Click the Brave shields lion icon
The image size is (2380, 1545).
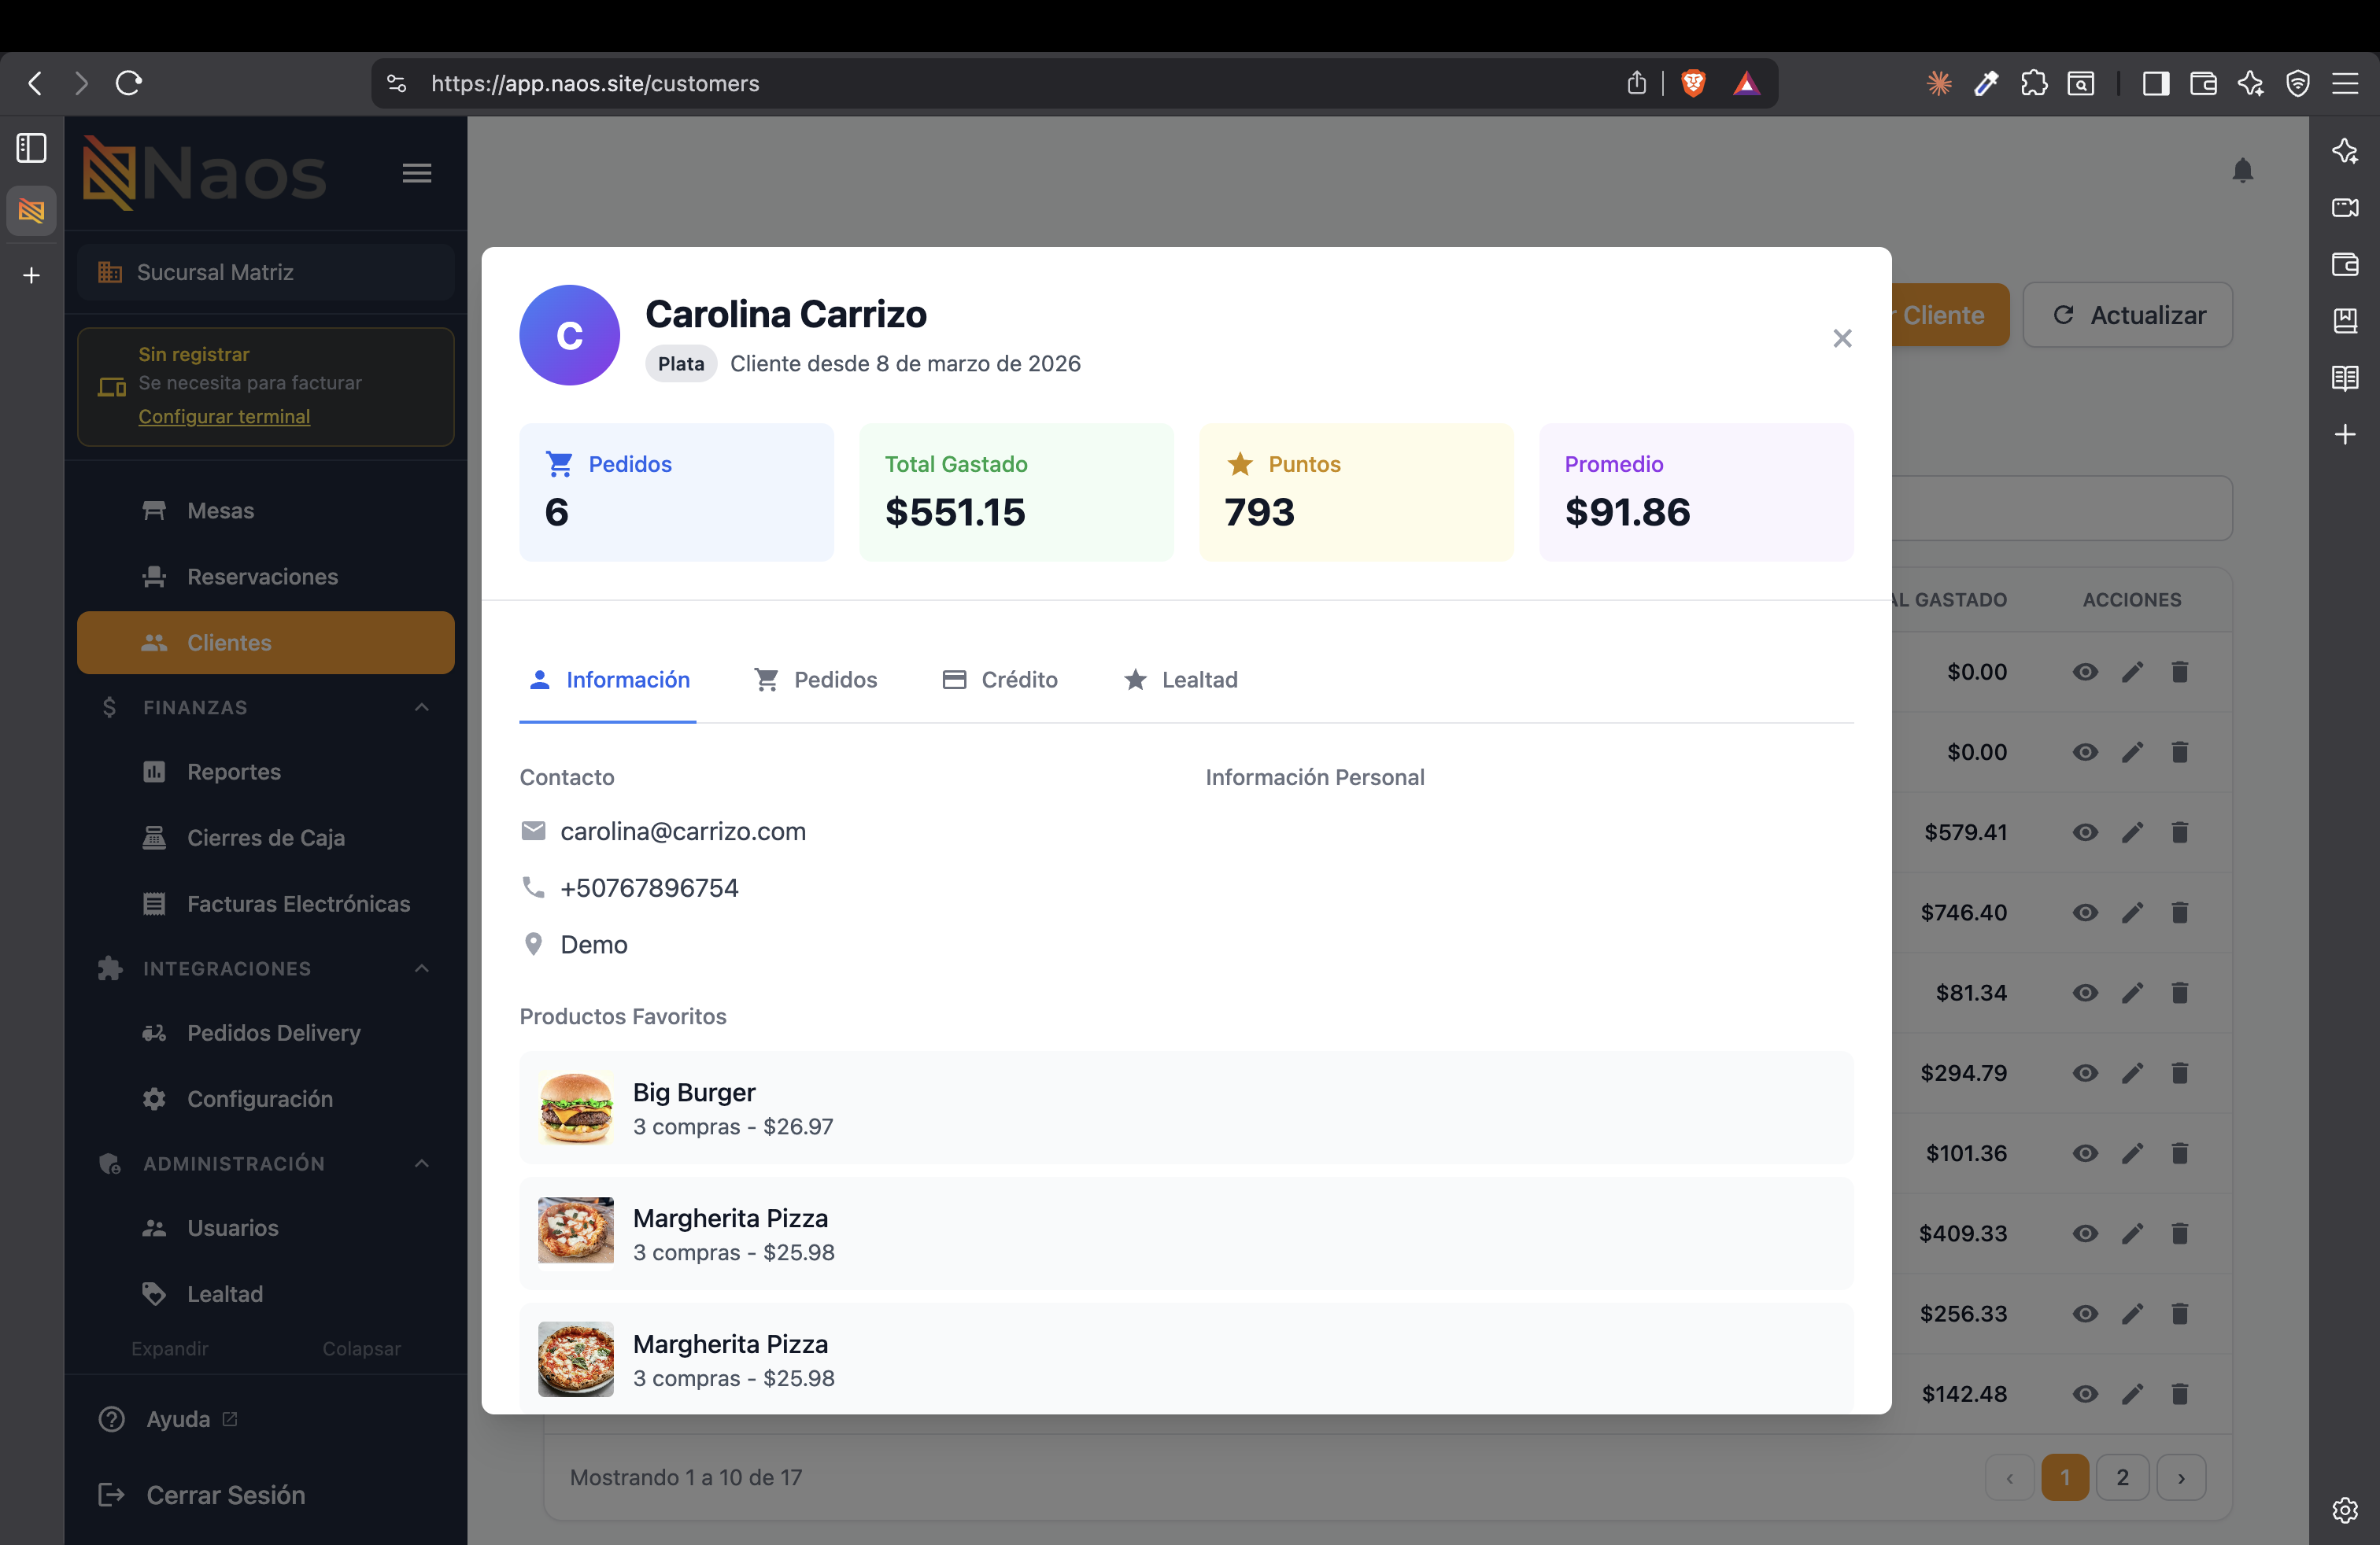coord(1693,83)
